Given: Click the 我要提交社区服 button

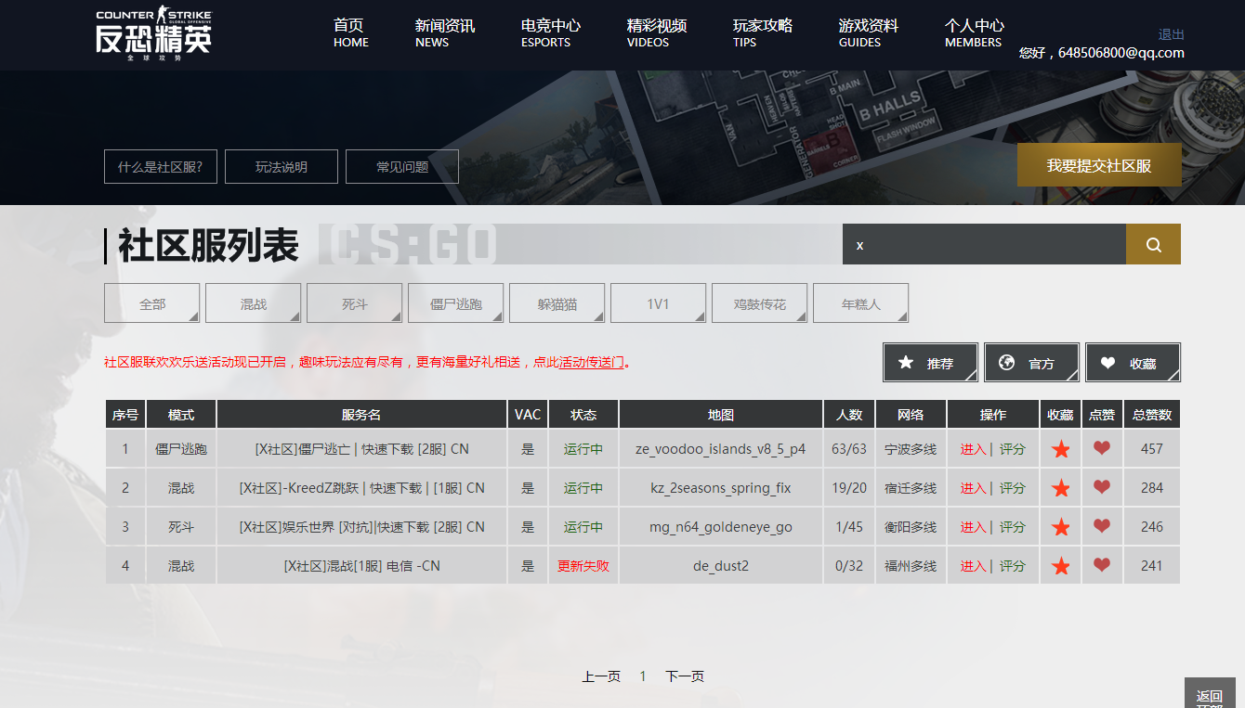Looking at the screenshot, I should pos(1099,164).
